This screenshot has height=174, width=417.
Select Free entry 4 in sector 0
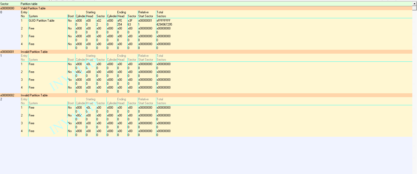click(x=32, y=44)
